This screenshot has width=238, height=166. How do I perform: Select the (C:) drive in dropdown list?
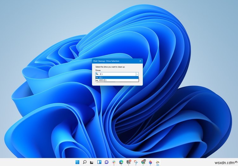(117, 78)
